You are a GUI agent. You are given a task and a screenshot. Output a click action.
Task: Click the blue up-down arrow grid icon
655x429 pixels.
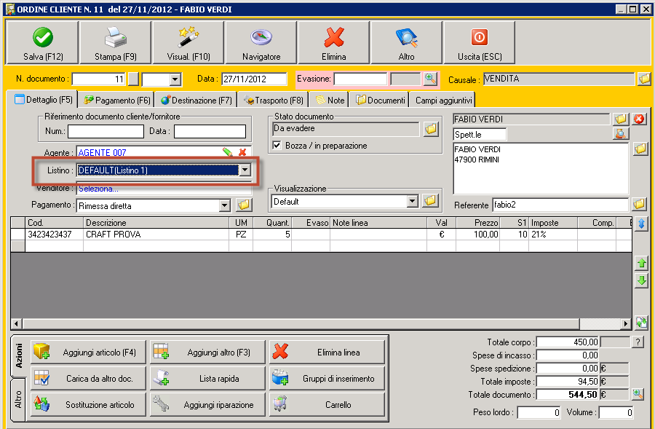tap(642, 224)
